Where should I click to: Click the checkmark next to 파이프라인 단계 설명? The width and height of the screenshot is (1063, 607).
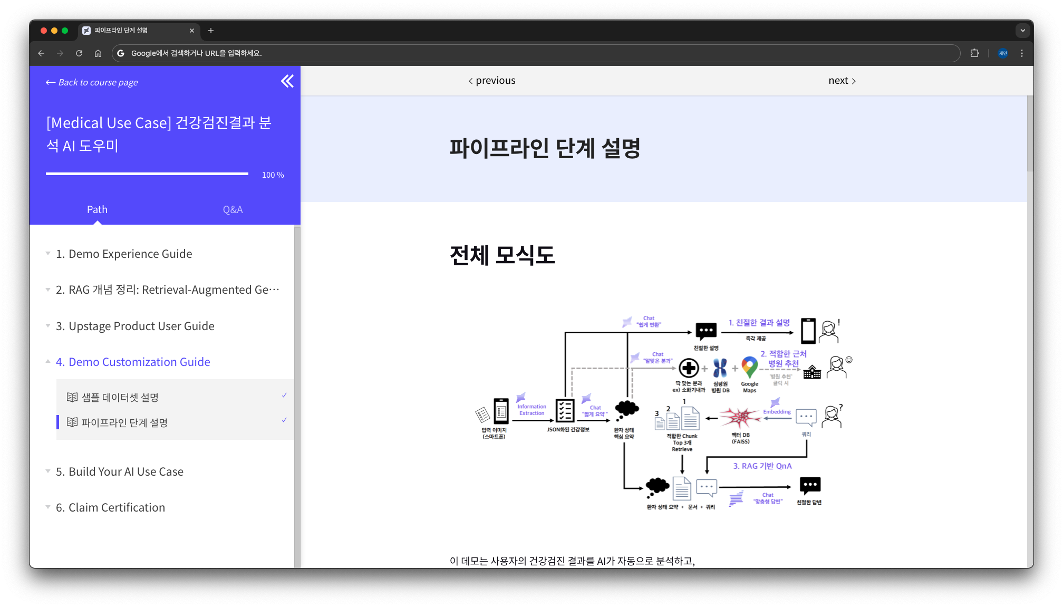(x=284, y=420)
